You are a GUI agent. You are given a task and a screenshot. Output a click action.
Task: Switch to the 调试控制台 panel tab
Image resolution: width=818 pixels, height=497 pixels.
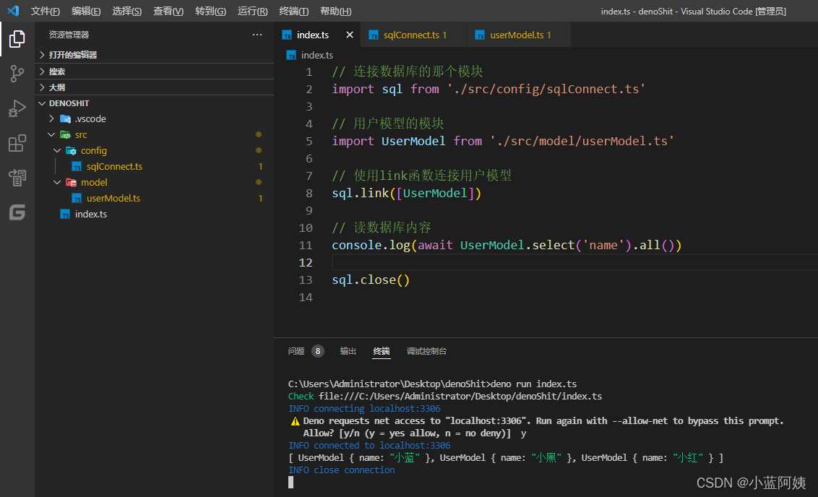tap(427, 352)
